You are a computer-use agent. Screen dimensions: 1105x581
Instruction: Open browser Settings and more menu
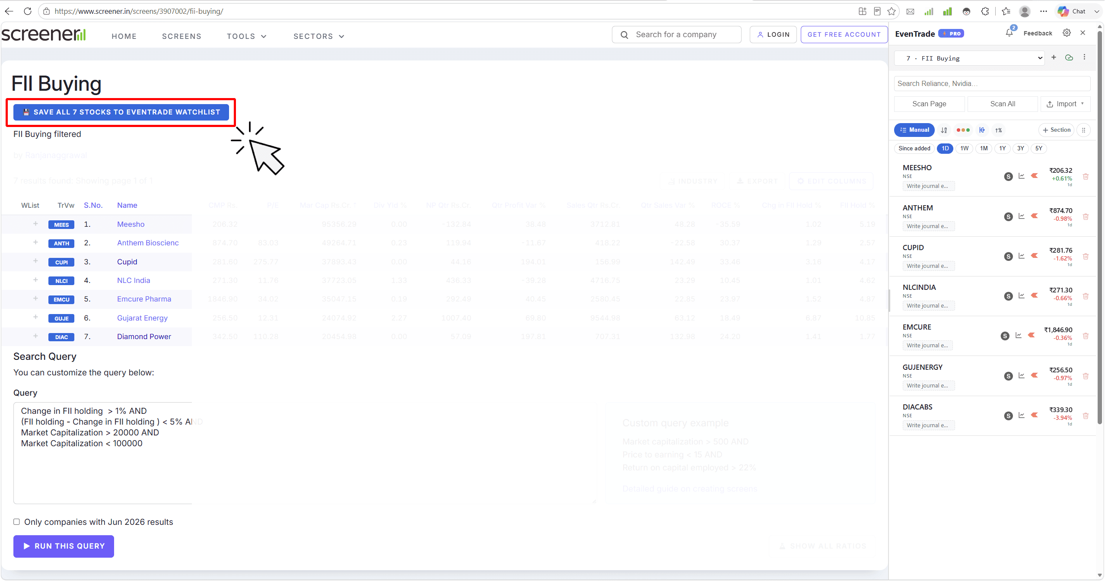1044,11
